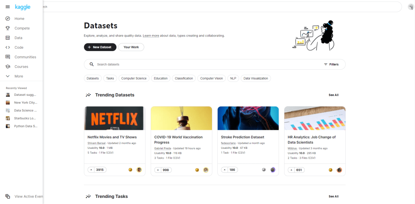
Task: Click the Communities chat icon
Action: [8, 57]
